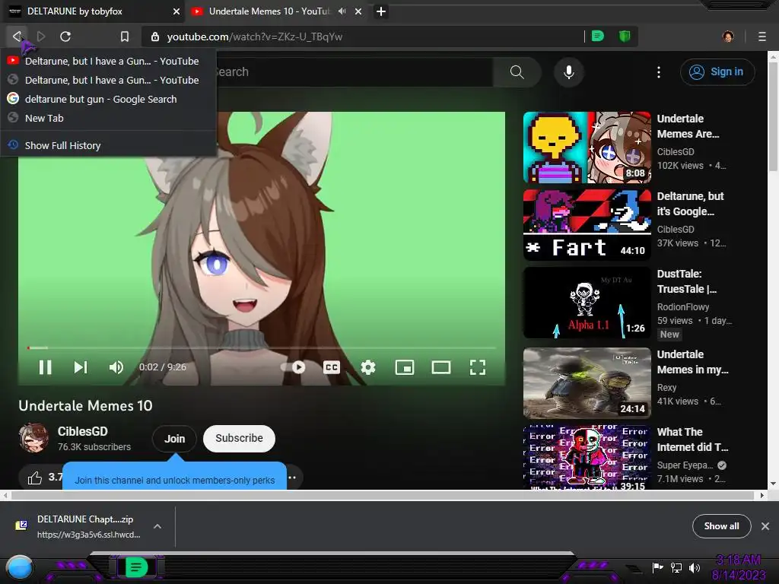Click the green chat extension icon in address bar
Viewport: 779px width, 584px height.
click(x=598, y=36)
